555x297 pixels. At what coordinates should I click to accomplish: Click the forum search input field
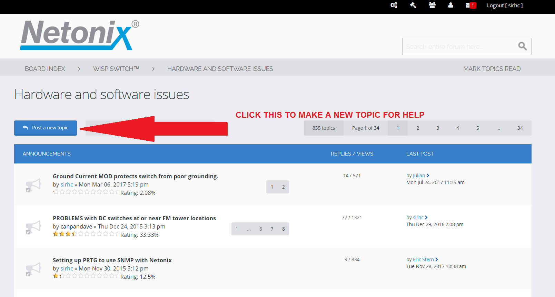pos(459,46)
